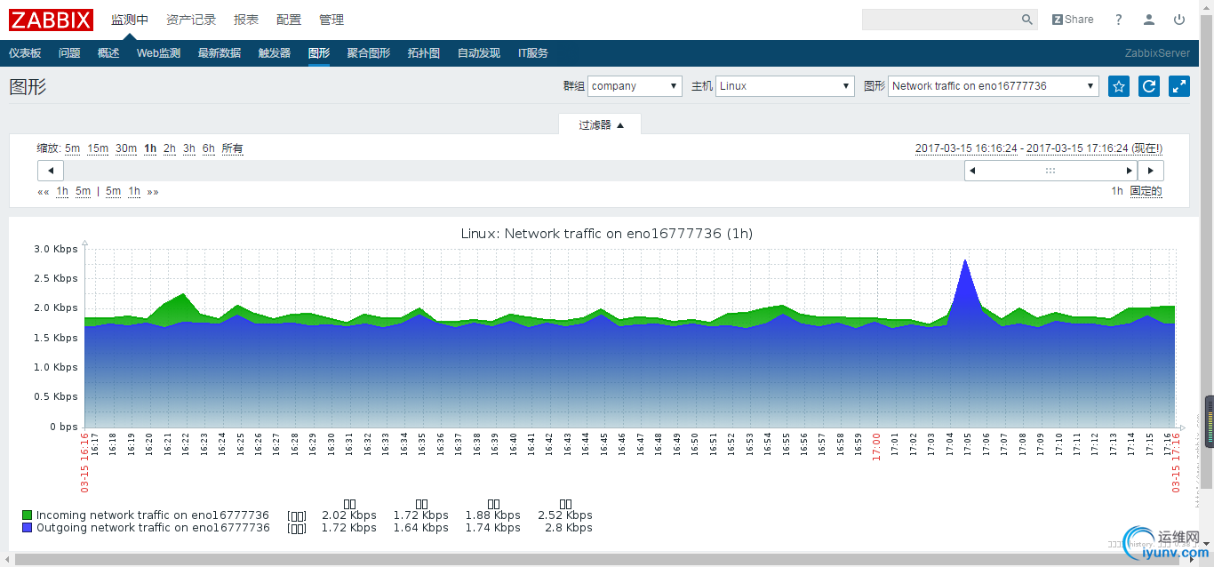Click the »» move forward link
1214x567 pixels.
click(x=153, y=191)
